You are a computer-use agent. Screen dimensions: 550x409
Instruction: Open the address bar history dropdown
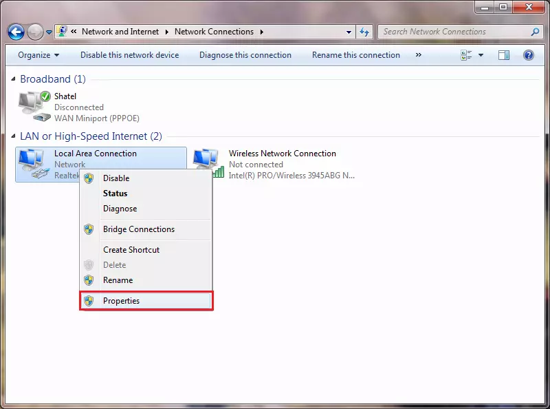349,32
